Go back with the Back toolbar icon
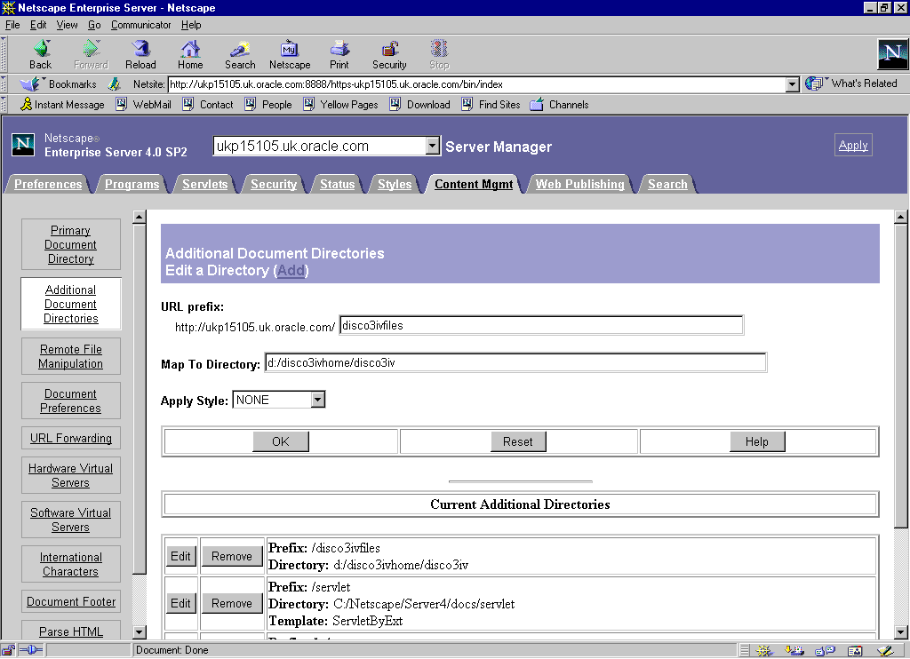 pos(41,54)
